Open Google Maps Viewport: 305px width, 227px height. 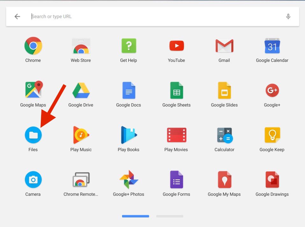[x=33, y=90]
